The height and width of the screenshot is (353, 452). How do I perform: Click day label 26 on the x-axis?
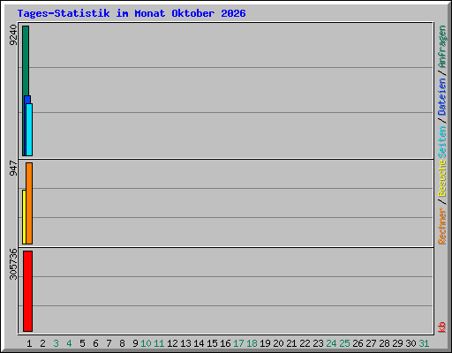358,343
